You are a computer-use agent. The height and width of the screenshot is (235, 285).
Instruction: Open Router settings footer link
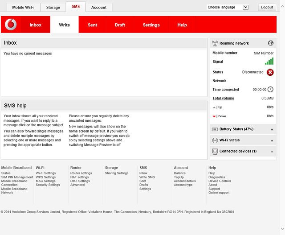coord(81,173)
